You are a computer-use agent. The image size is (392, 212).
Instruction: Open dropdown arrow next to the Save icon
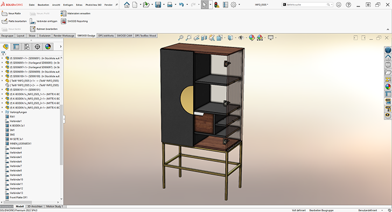point(164,4)
